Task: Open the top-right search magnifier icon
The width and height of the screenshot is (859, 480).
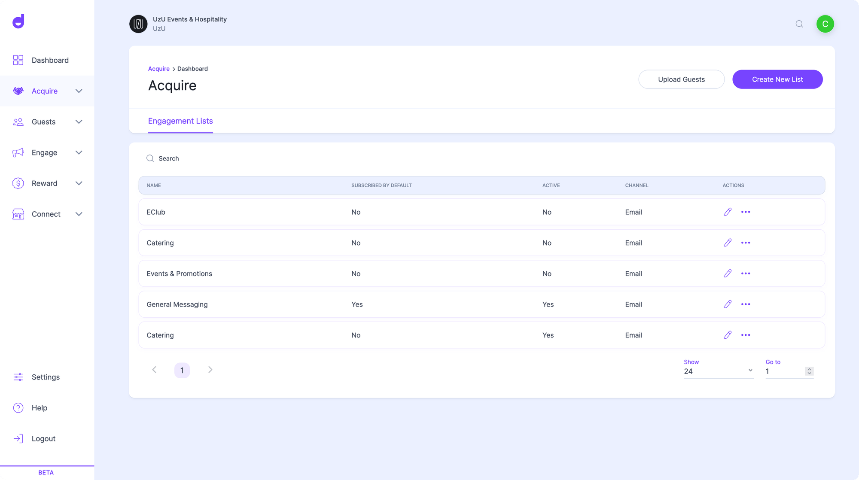Action: [799, 24]
